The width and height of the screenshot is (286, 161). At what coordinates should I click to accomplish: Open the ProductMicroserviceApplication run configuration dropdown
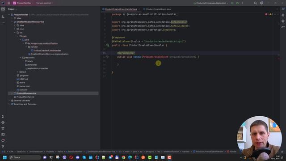tap(210, 3)
